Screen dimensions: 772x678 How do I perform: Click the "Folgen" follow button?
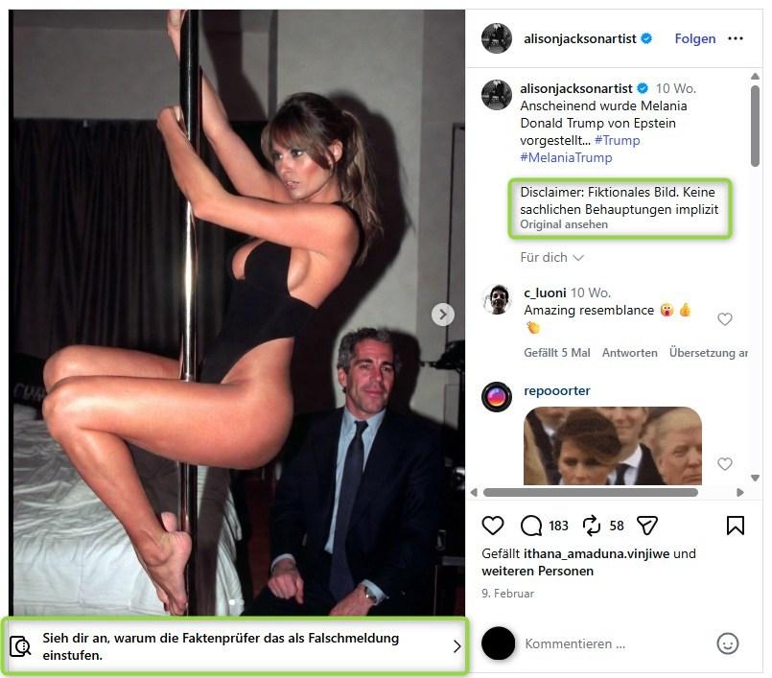(x=695, y=38)
